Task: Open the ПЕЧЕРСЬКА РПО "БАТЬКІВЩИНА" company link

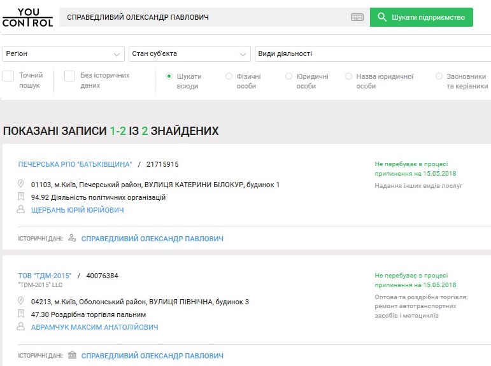Action: pos(75,164)
